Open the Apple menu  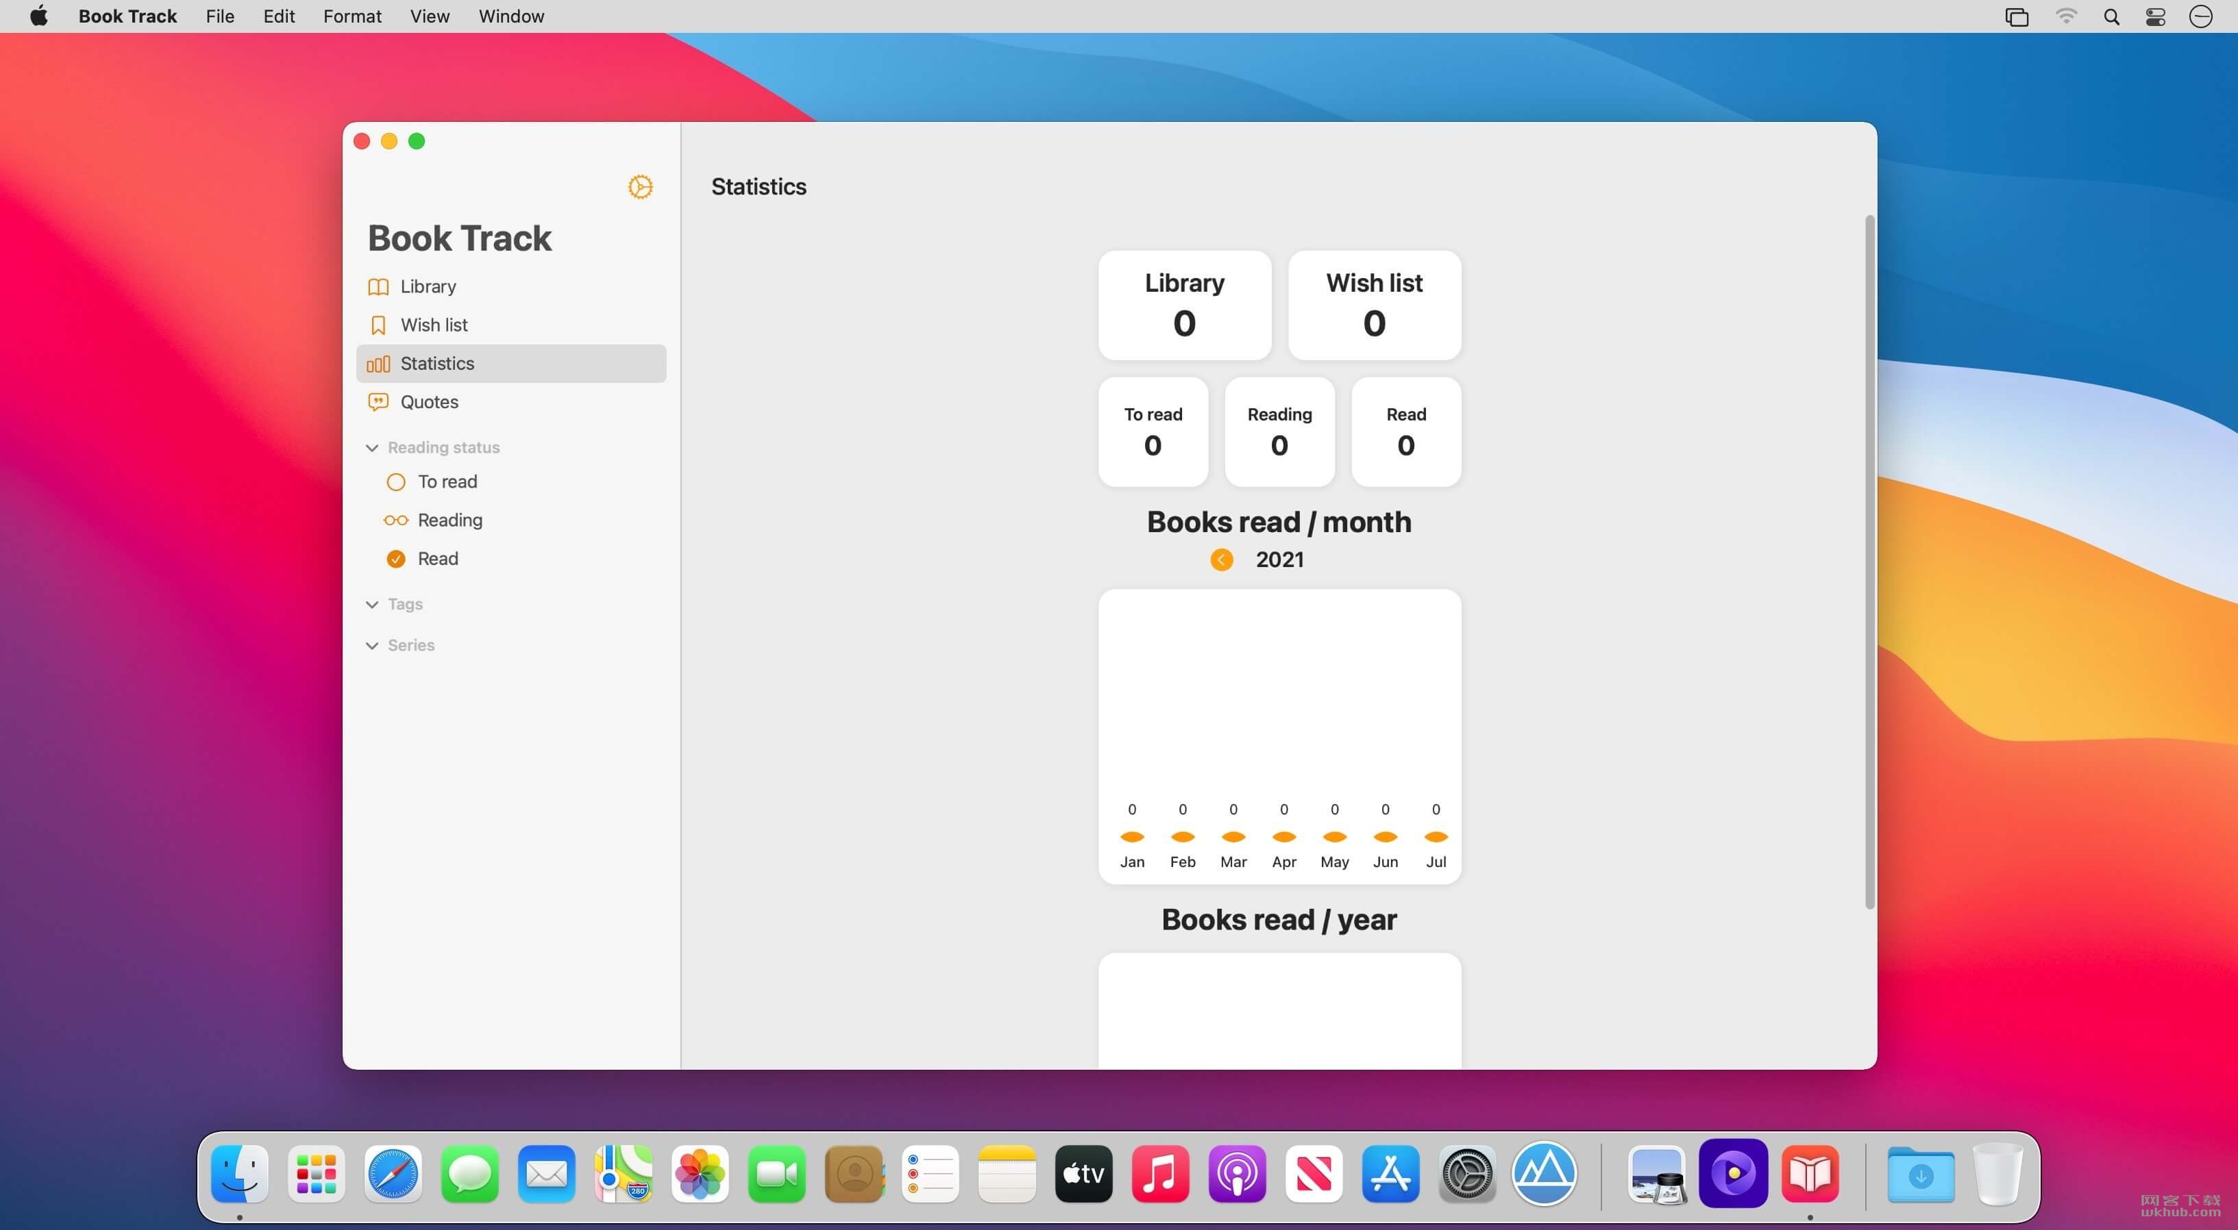click(39, 16)
